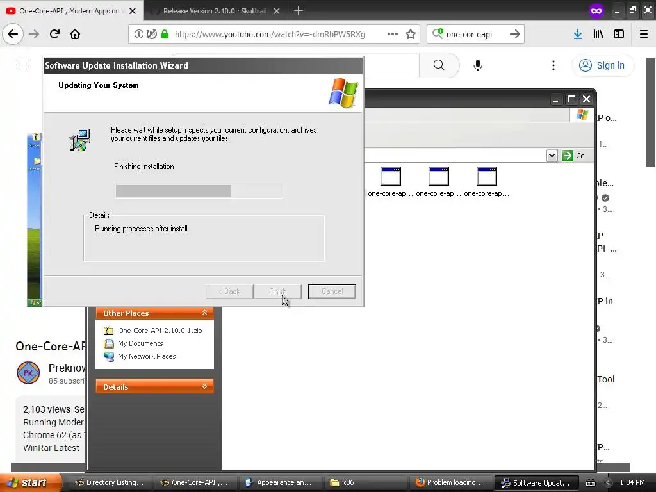
Task: Click the Go button in Explorer
Action: tap(573, 156)
